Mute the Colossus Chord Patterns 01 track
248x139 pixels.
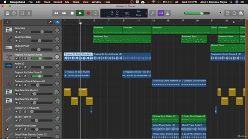(16, 85)
